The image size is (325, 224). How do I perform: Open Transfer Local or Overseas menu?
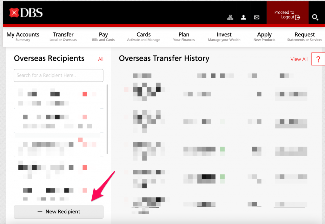click(x=63, y=37)
